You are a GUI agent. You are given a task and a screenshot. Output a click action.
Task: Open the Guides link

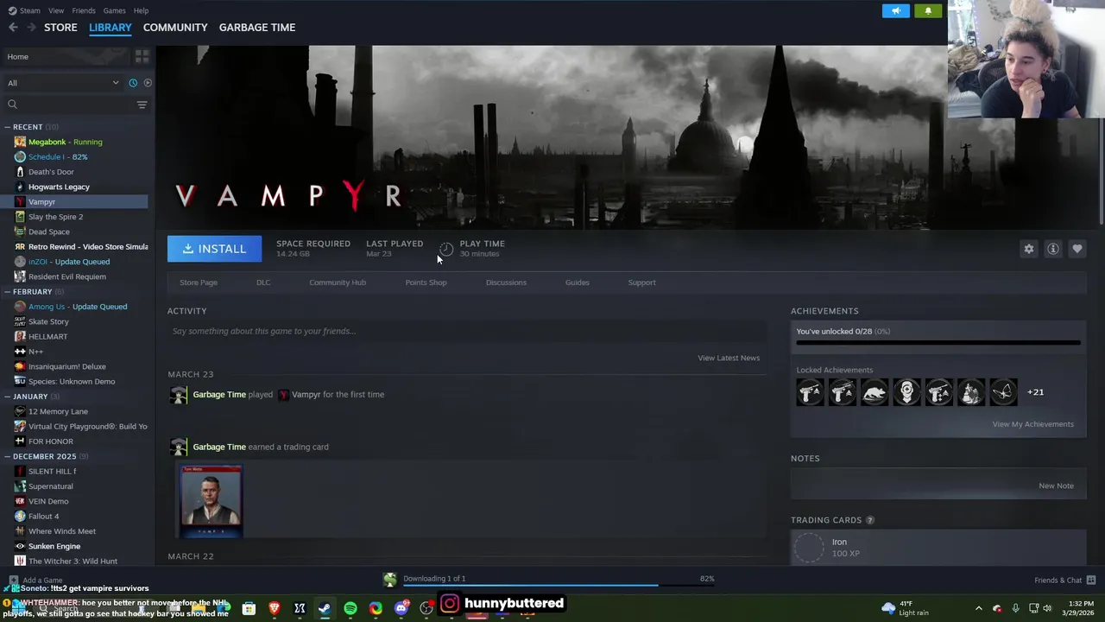point(578,282)
